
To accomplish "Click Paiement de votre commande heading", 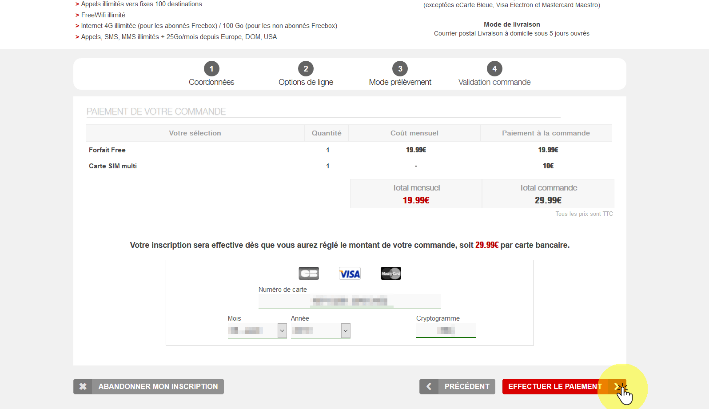I will click(x=156, y=111).
